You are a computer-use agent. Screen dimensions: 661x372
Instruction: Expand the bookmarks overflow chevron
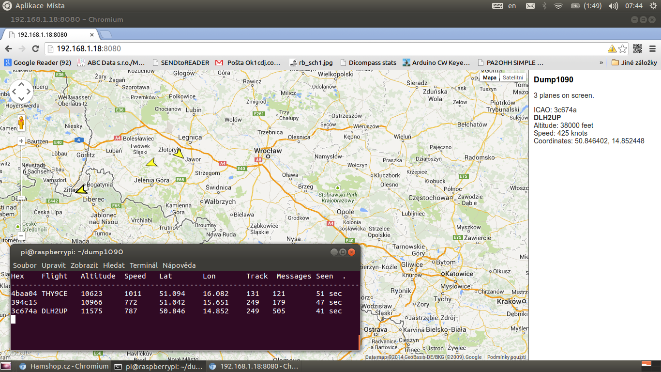[x=601, y=62]
